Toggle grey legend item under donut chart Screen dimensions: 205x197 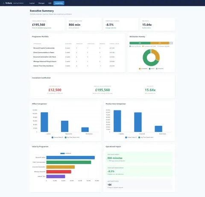point(160,69)
